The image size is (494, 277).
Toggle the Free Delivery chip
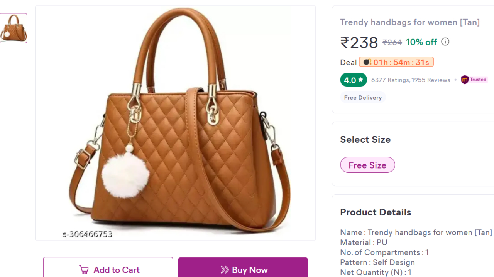pos(363,97)
